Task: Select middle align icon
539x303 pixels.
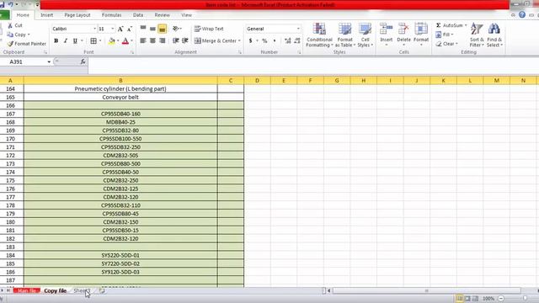Action: point(152,29)
